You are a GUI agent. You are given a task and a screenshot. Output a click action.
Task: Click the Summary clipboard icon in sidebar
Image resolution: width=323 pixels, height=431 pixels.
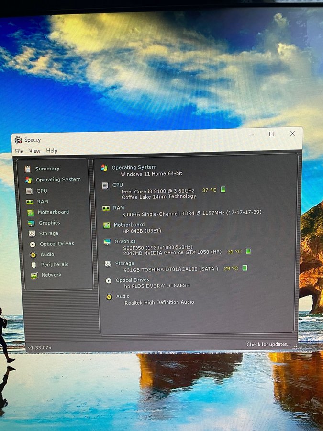point(28,169)
